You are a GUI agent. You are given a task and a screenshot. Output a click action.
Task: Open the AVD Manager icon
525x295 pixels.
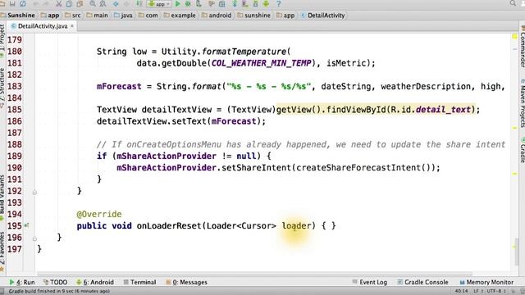click(x=245, y=3)
